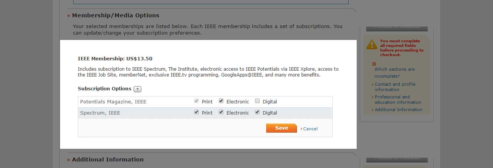Open 'Which sections are incomplete?' link
Screen dimensions: 493x168
(x=394, y=73)
